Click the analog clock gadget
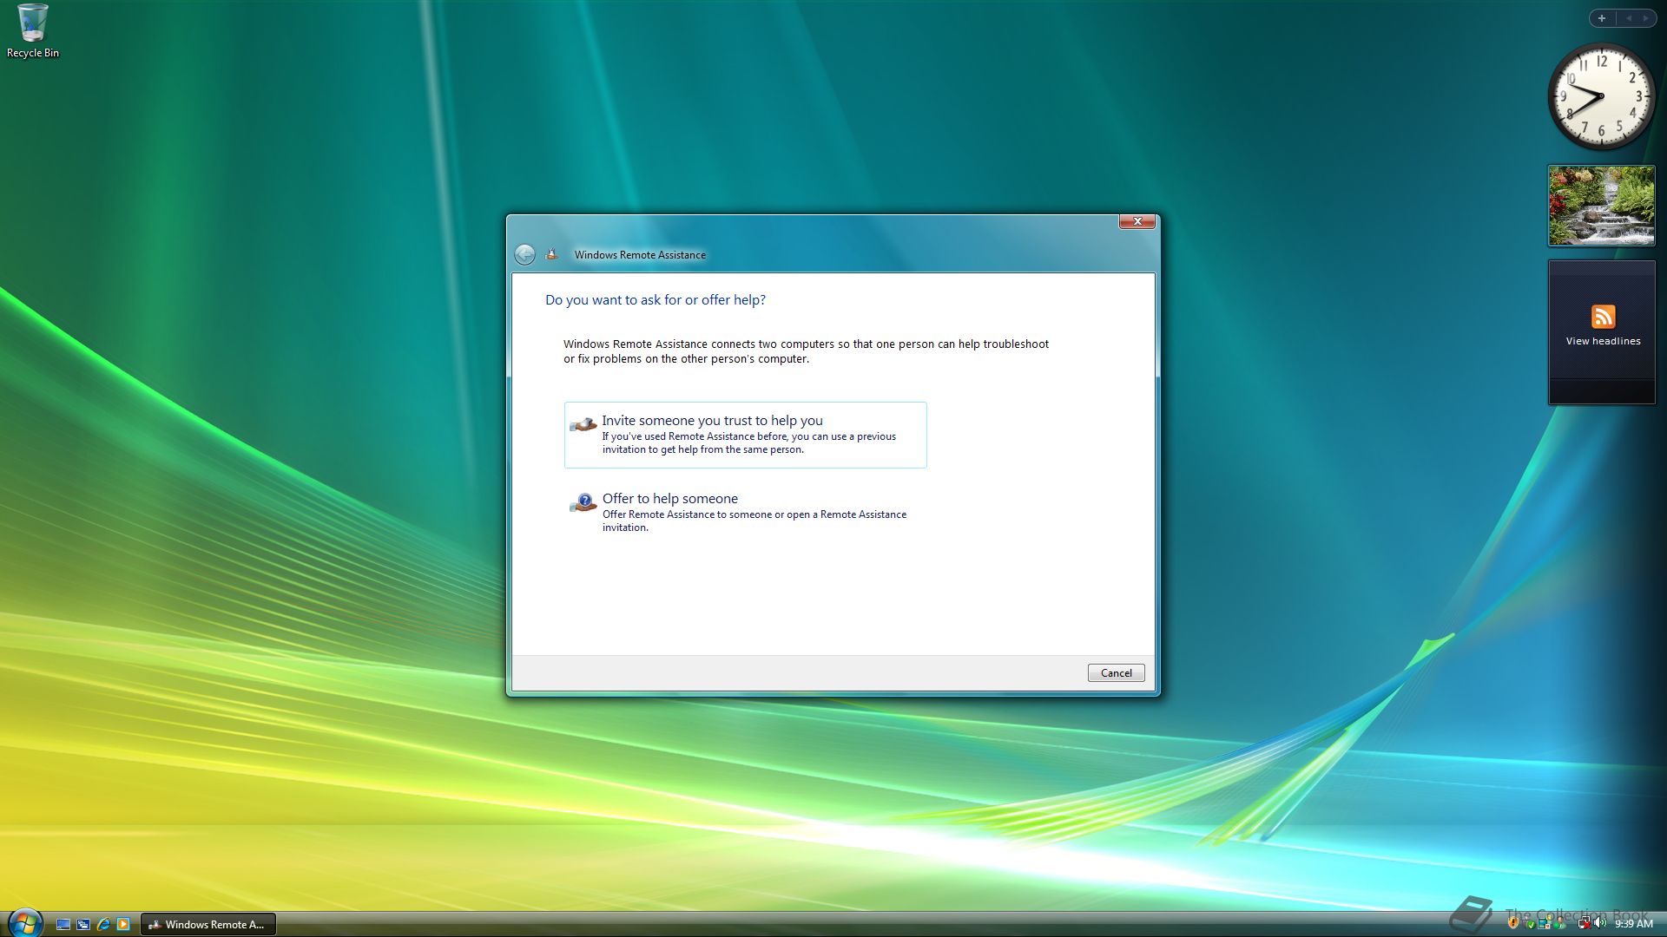Screen dimensions: 1667x937 (1601, 96)
